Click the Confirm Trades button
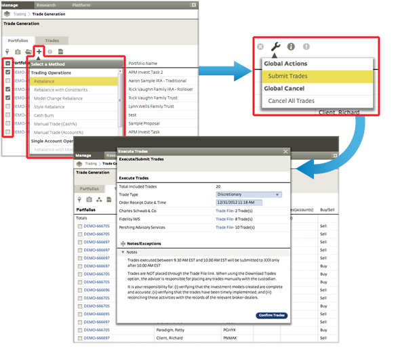The image size is (400, 355). (x=272, y=316)
